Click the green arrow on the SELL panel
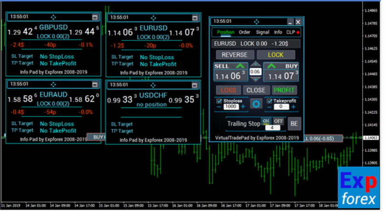 pyautogui.click(x=240, y=66)
